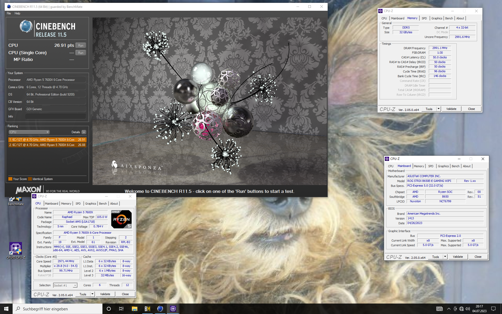Screen dimensions: 502x314
Task: Click Validate in the CPU tab CPU-Z window
Action: (x=105, y=294)
